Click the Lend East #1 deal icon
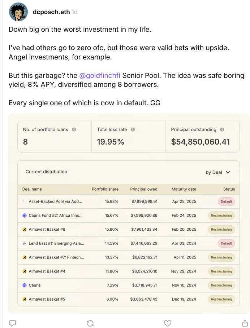250x328 pixels. pos(25,243)
